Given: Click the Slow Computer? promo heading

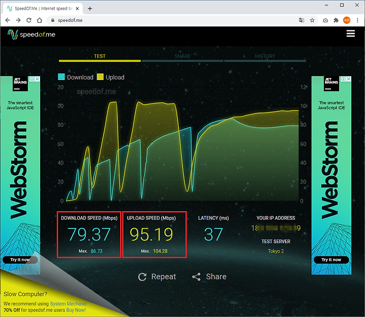Looking at the screenshot, I should click(25, 294).
